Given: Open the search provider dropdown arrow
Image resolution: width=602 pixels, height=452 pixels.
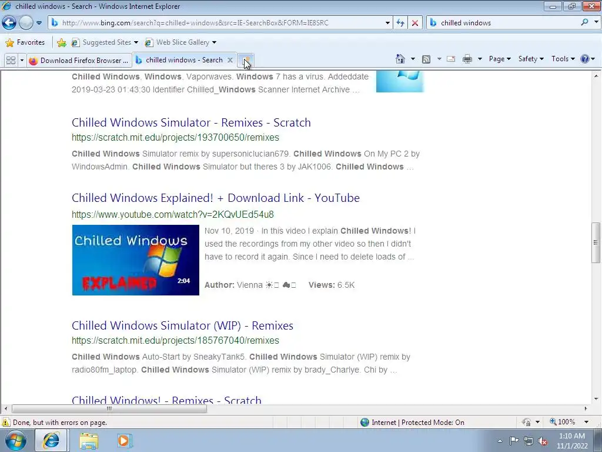Looking at the screenshot, I should pos(596,22).
